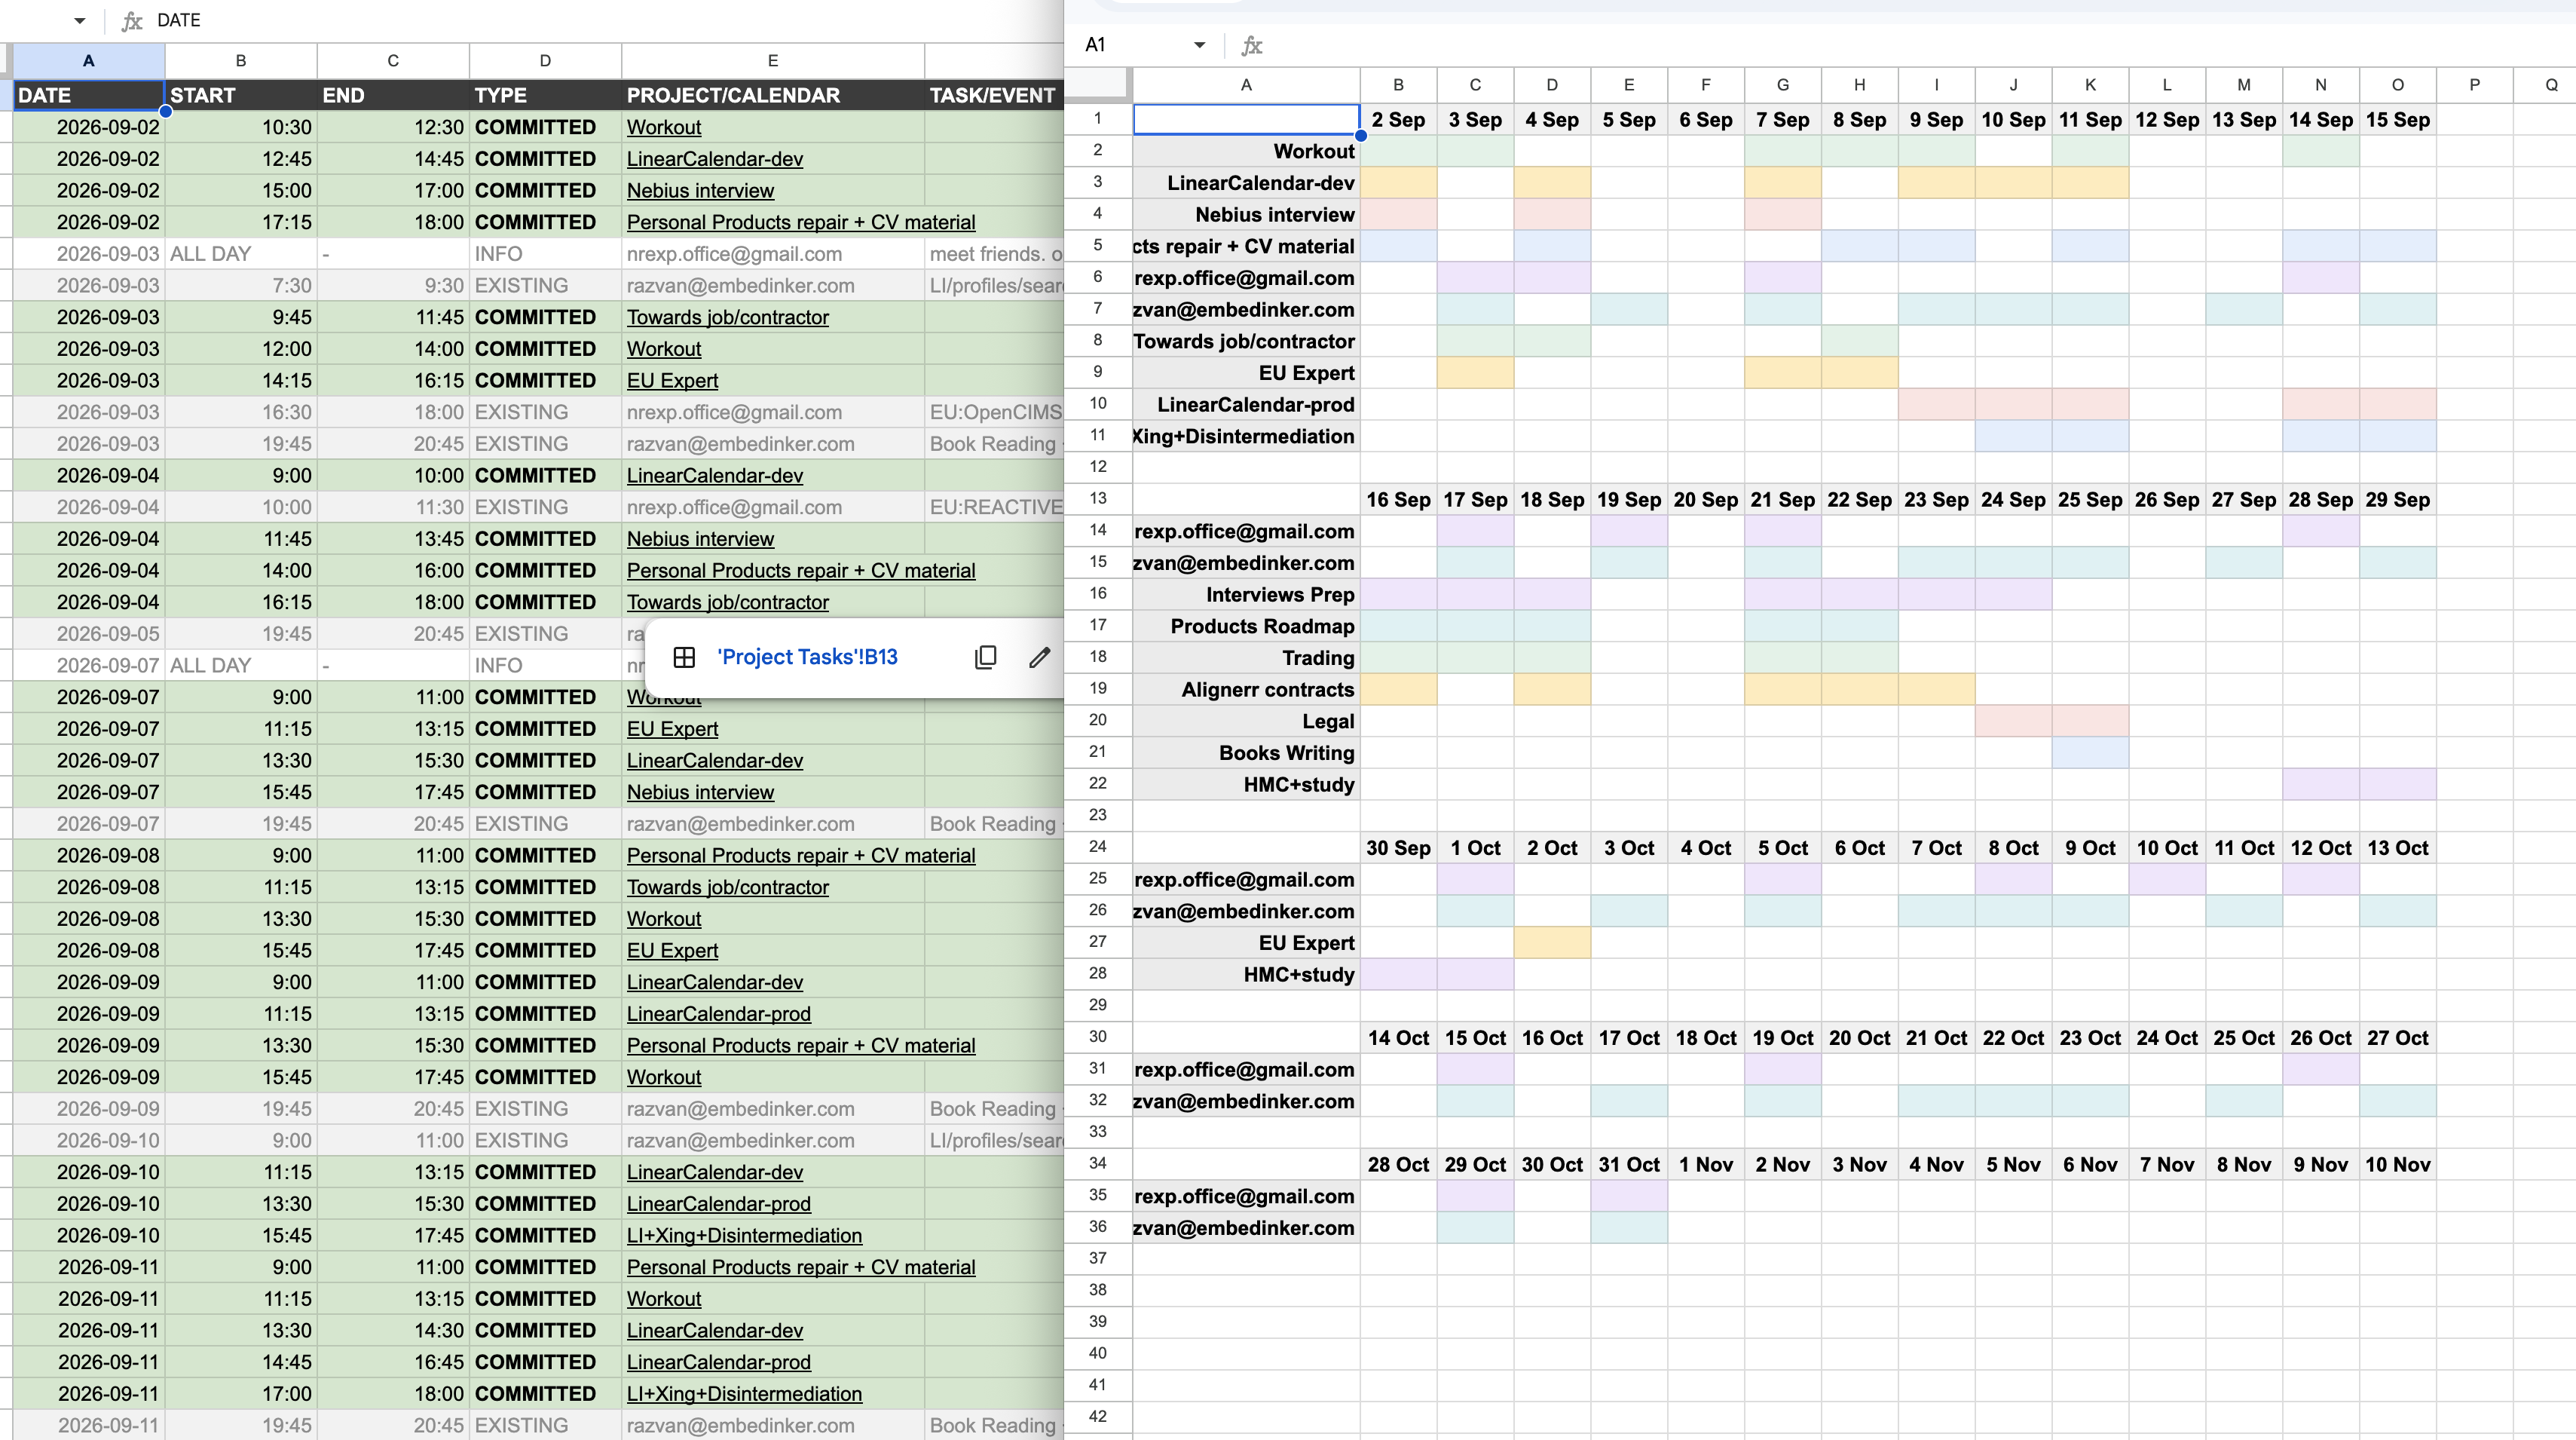Open LI+Xing+Disintermediation link at 15:45
The image size is (2576, 1440).
[744, 1235]
